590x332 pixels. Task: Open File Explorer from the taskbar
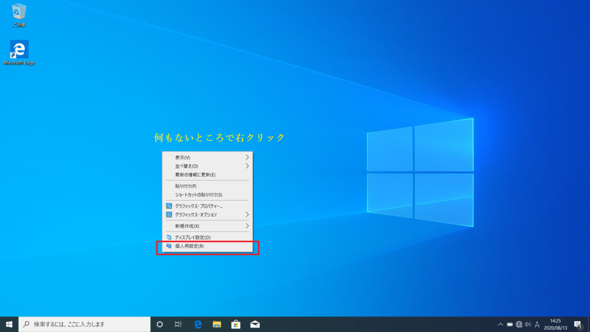pyautogui.click(x=217, y=324)
